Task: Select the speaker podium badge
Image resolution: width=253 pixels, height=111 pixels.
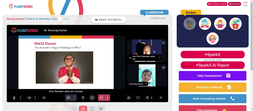Action: point(235,24)
